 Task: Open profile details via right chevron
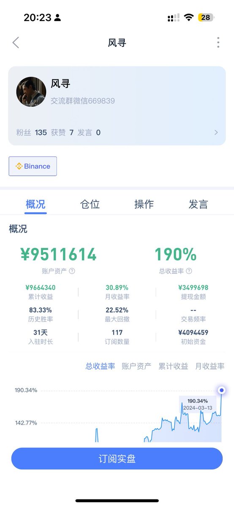coord(216,132)
